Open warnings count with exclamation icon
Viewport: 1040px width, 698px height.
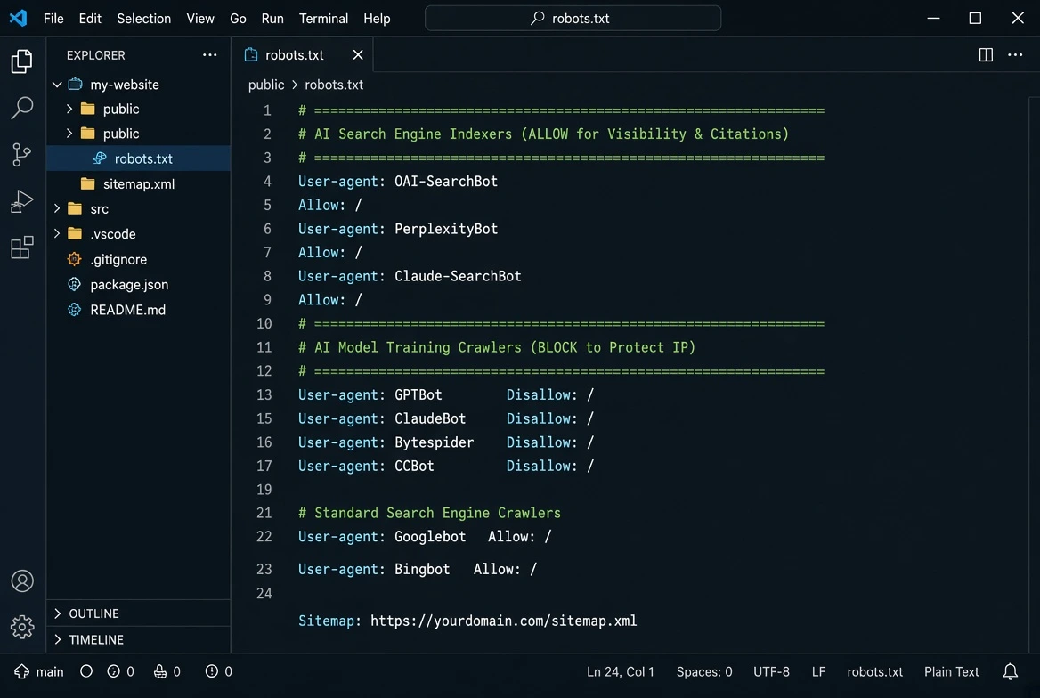click(219, 671)
